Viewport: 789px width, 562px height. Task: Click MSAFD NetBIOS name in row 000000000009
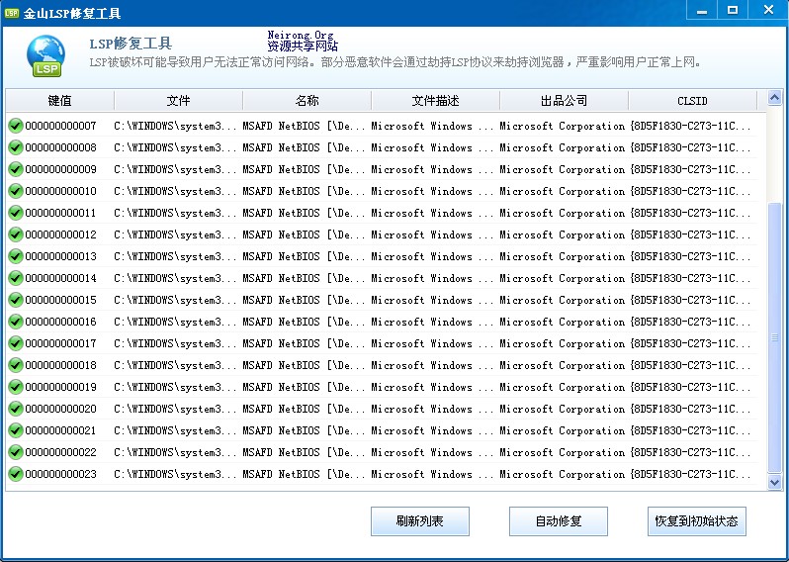tap(304, 169)
